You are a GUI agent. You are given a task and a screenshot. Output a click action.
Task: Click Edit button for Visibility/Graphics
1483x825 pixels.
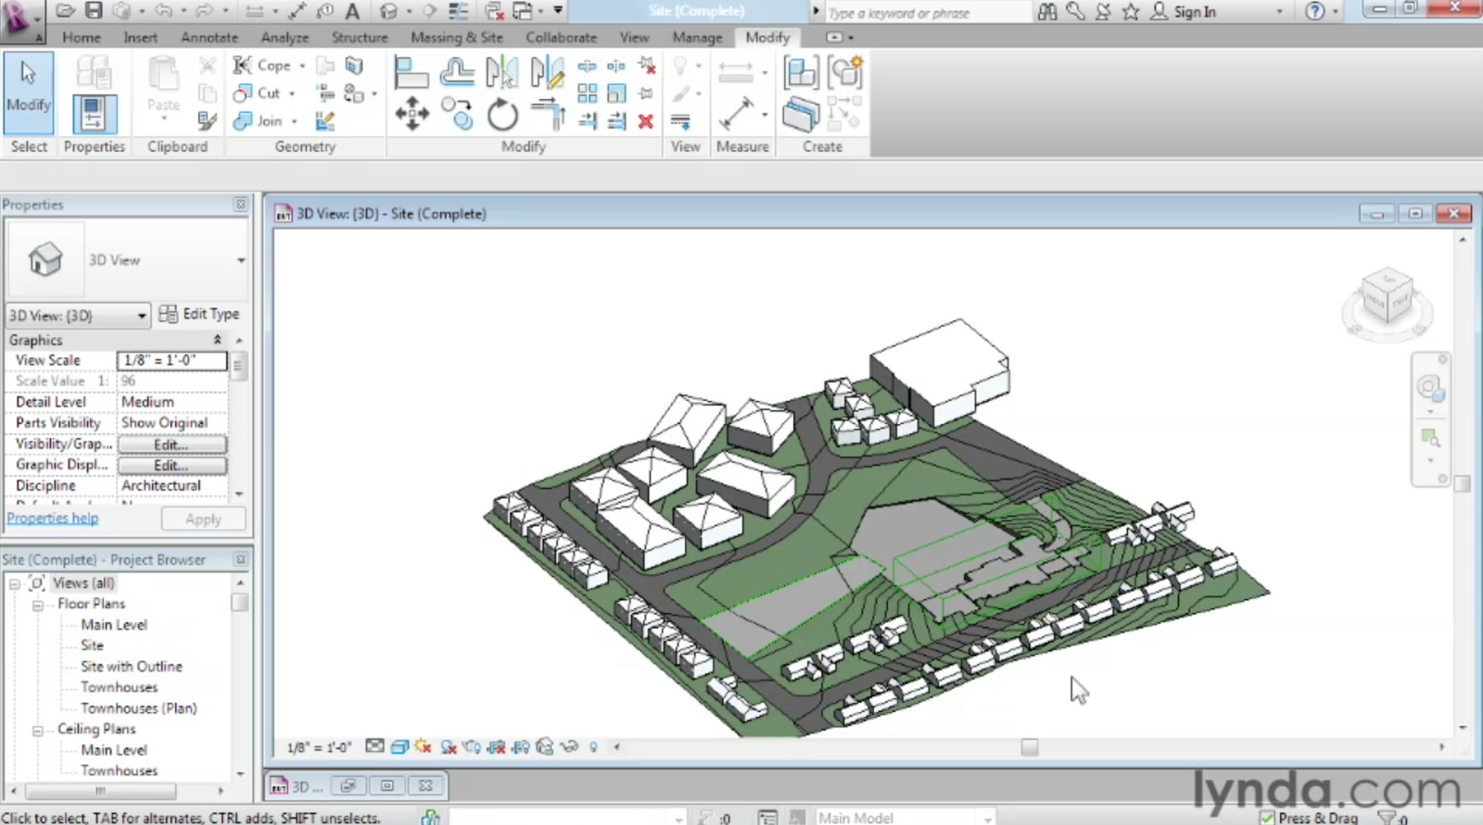click(171, 444)
